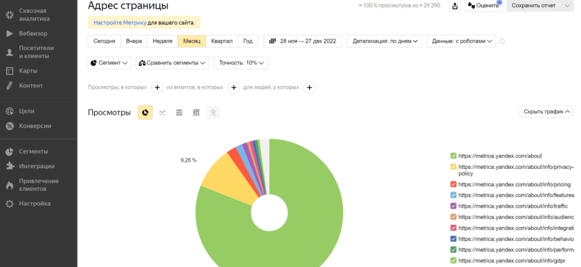The height and width of the screenshot is (267, 581).
Task: Open Вебвизор from the sidebar
Action: pos(32,33)
